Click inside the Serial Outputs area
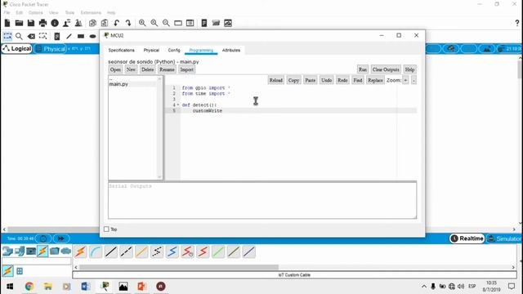 coord(262,201)
